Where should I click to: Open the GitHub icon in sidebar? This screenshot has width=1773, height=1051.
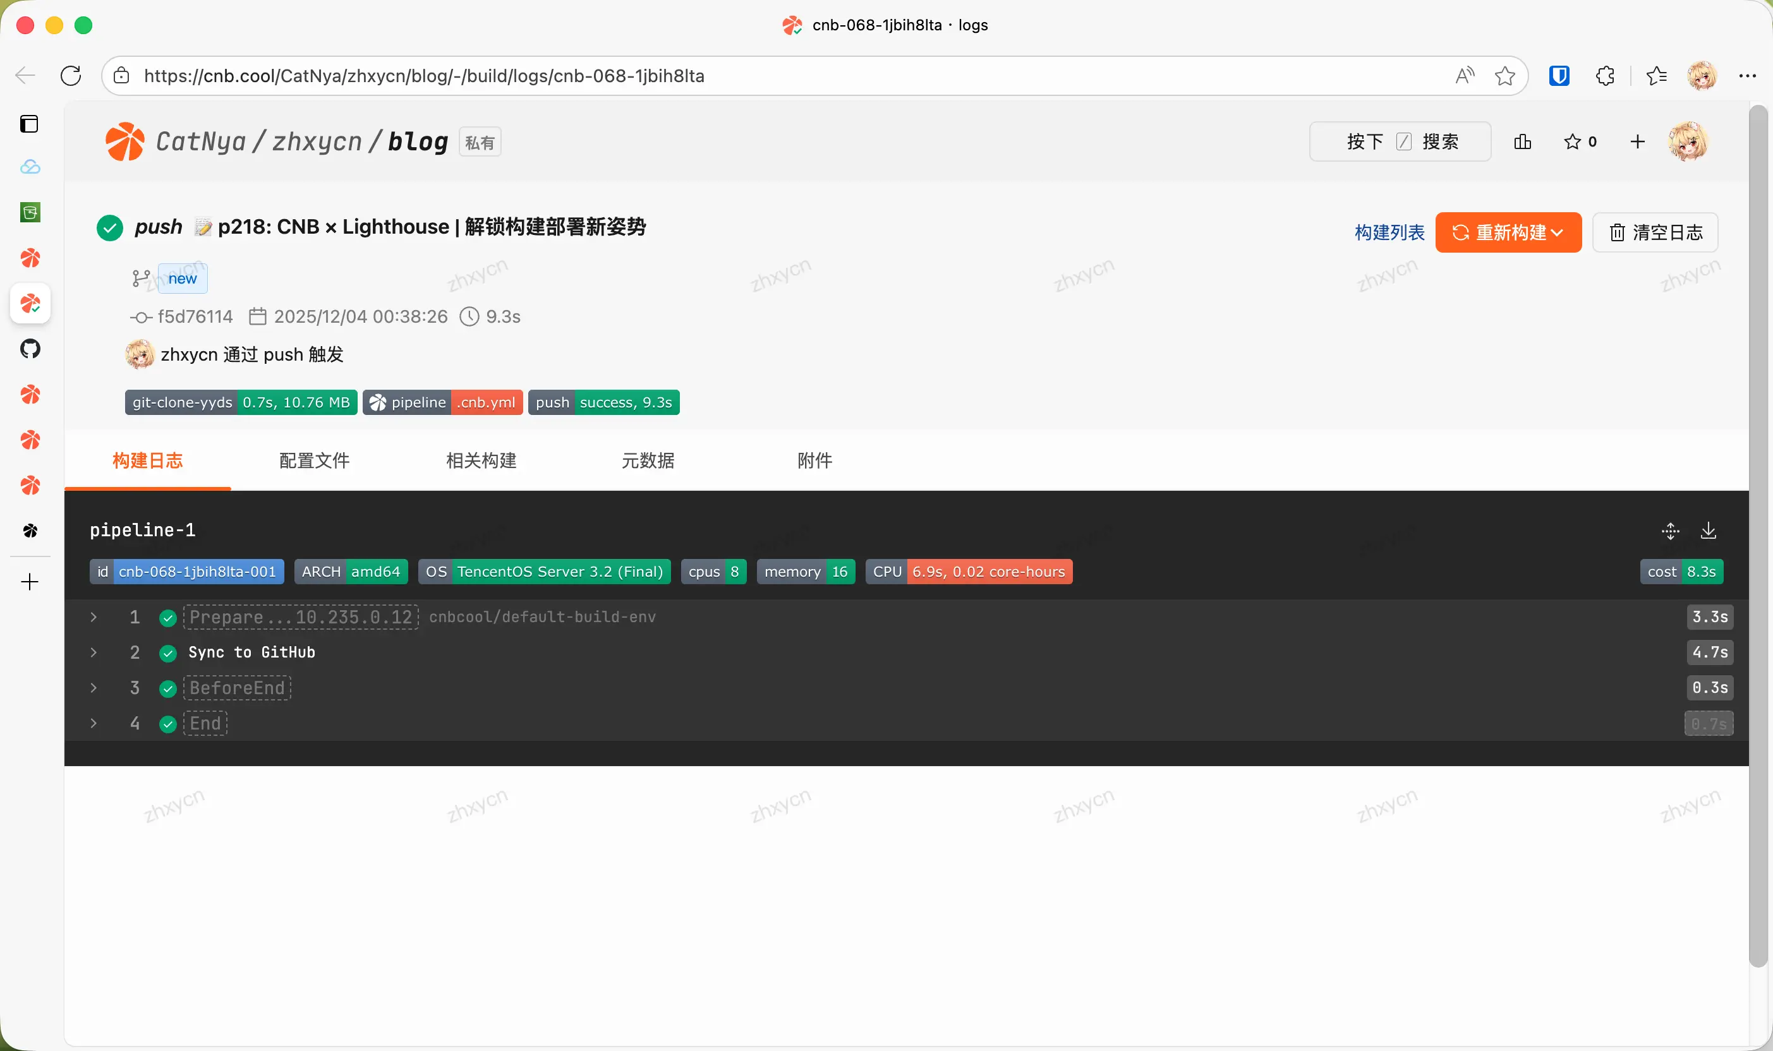(30, 349)
